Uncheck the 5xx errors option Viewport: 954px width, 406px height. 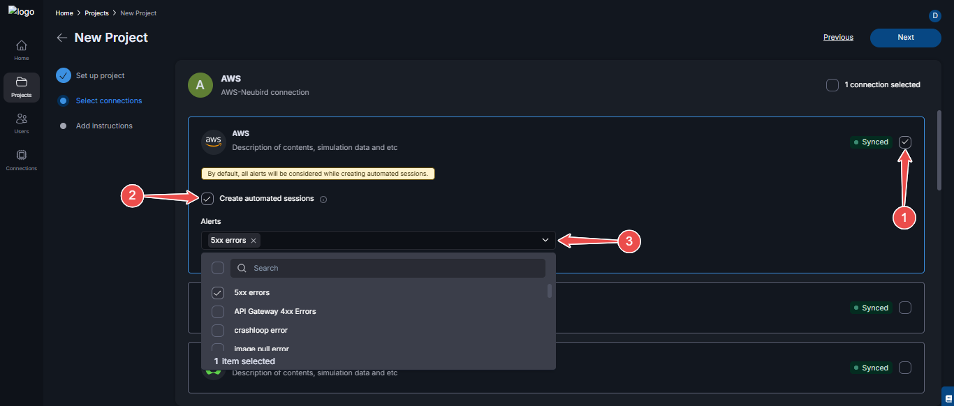point(217,292)
